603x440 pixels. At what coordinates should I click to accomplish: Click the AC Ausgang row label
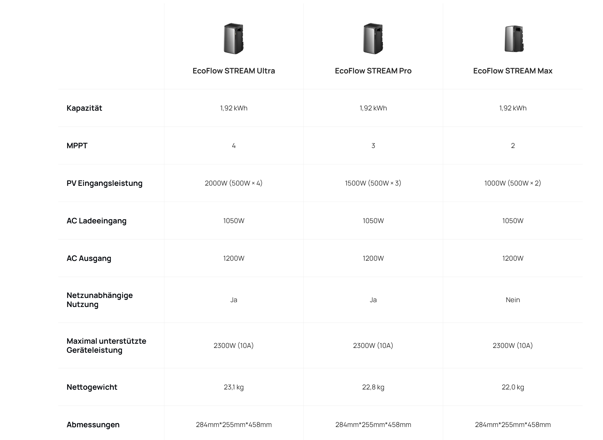click(x=89, y=258)
